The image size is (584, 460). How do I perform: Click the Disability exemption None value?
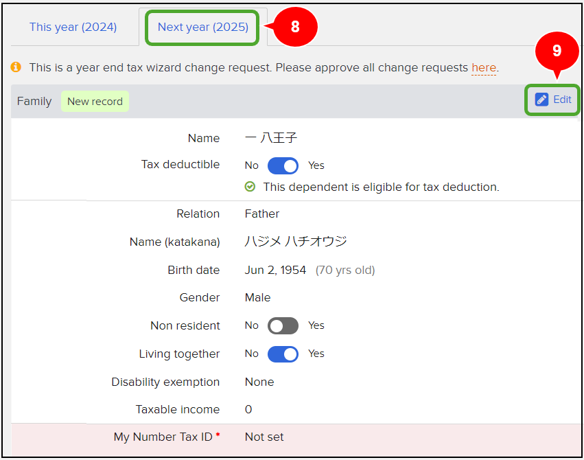(x=259, y=382)
